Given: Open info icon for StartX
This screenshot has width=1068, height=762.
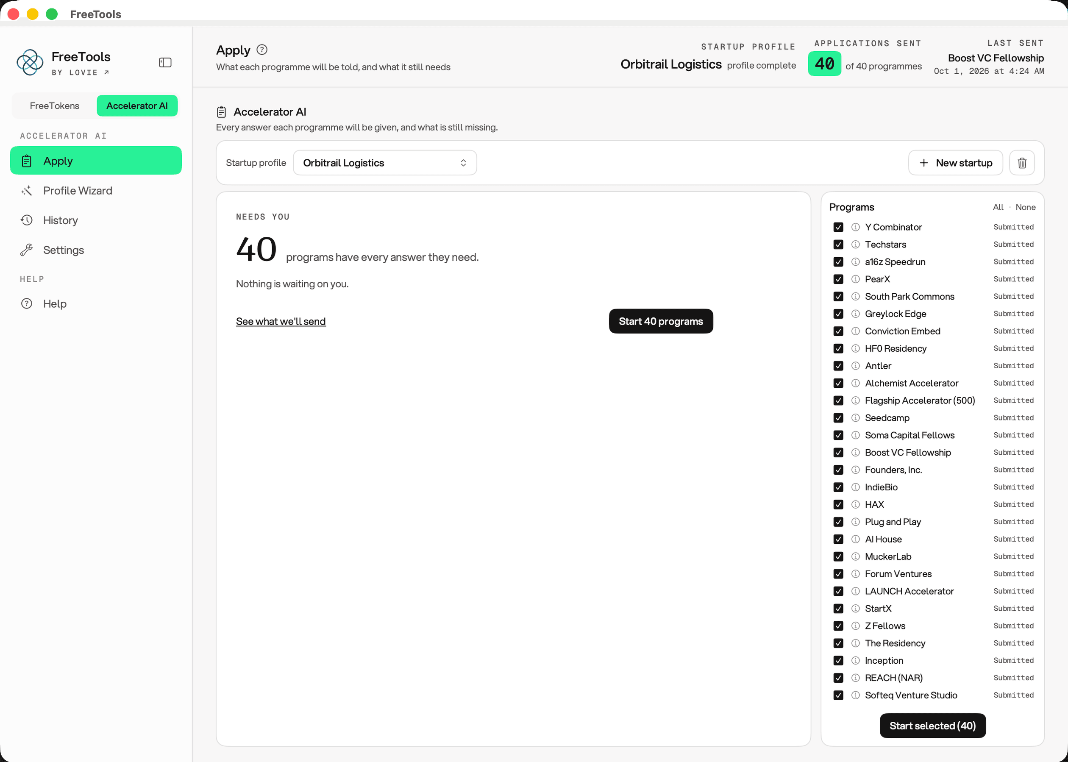Looking at the screenshot, I should click(855, 609).
